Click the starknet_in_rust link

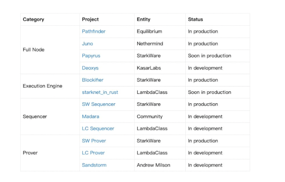pyautogui.click(x=100, y=92)
